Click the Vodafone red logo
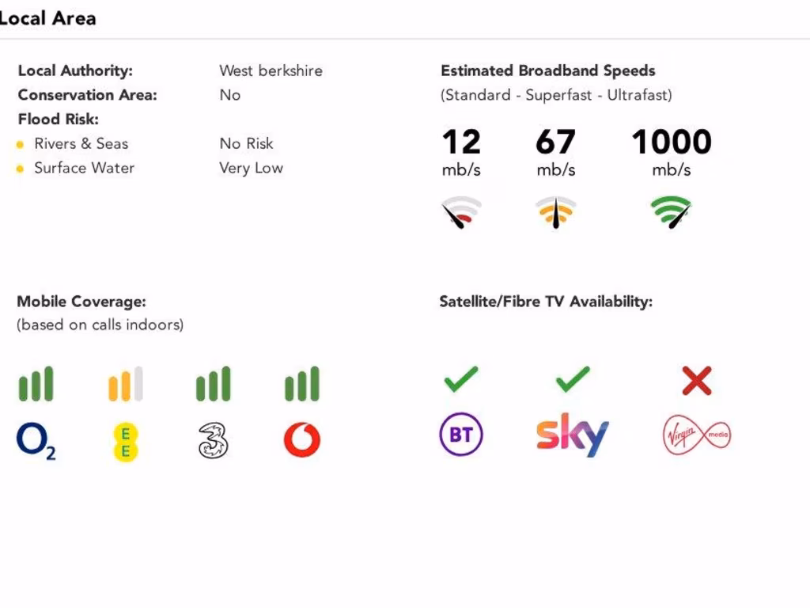The width and height of the screenshot is (810, 608). 302,440
